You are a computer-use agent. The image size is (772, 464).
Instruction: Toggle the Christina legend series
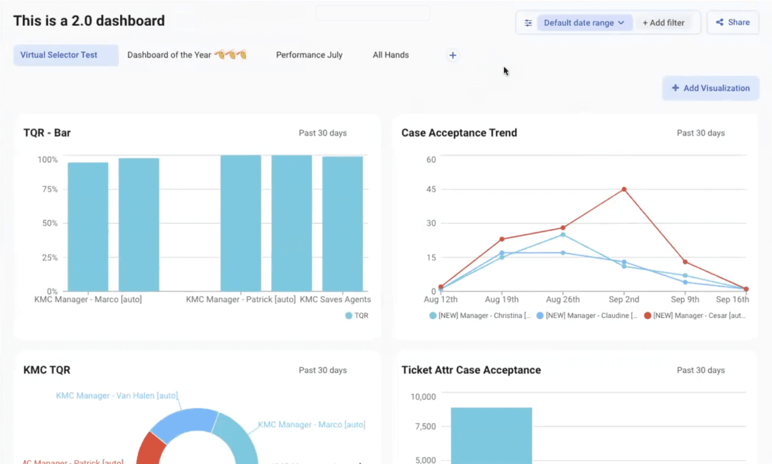[x=479, y=315]
